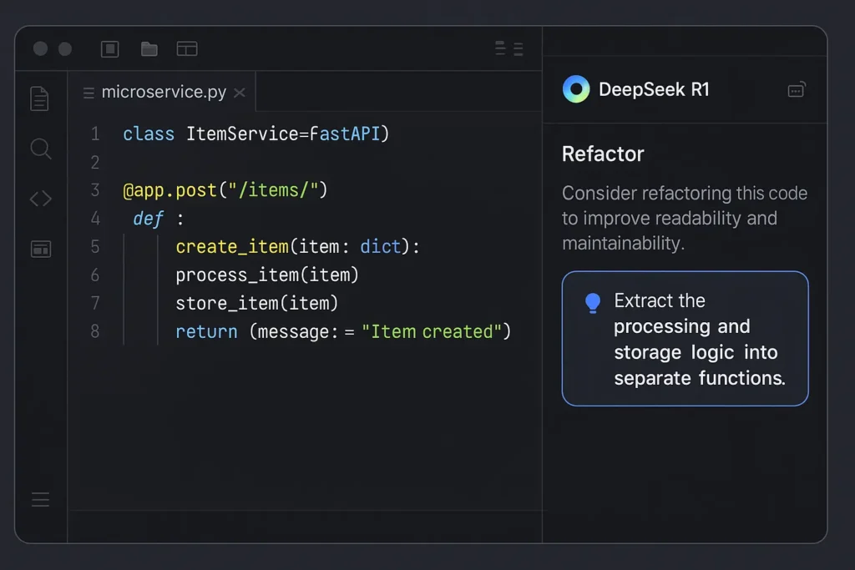
Task: Click the panel layout sidebar icon
Action: click(40, 249)
